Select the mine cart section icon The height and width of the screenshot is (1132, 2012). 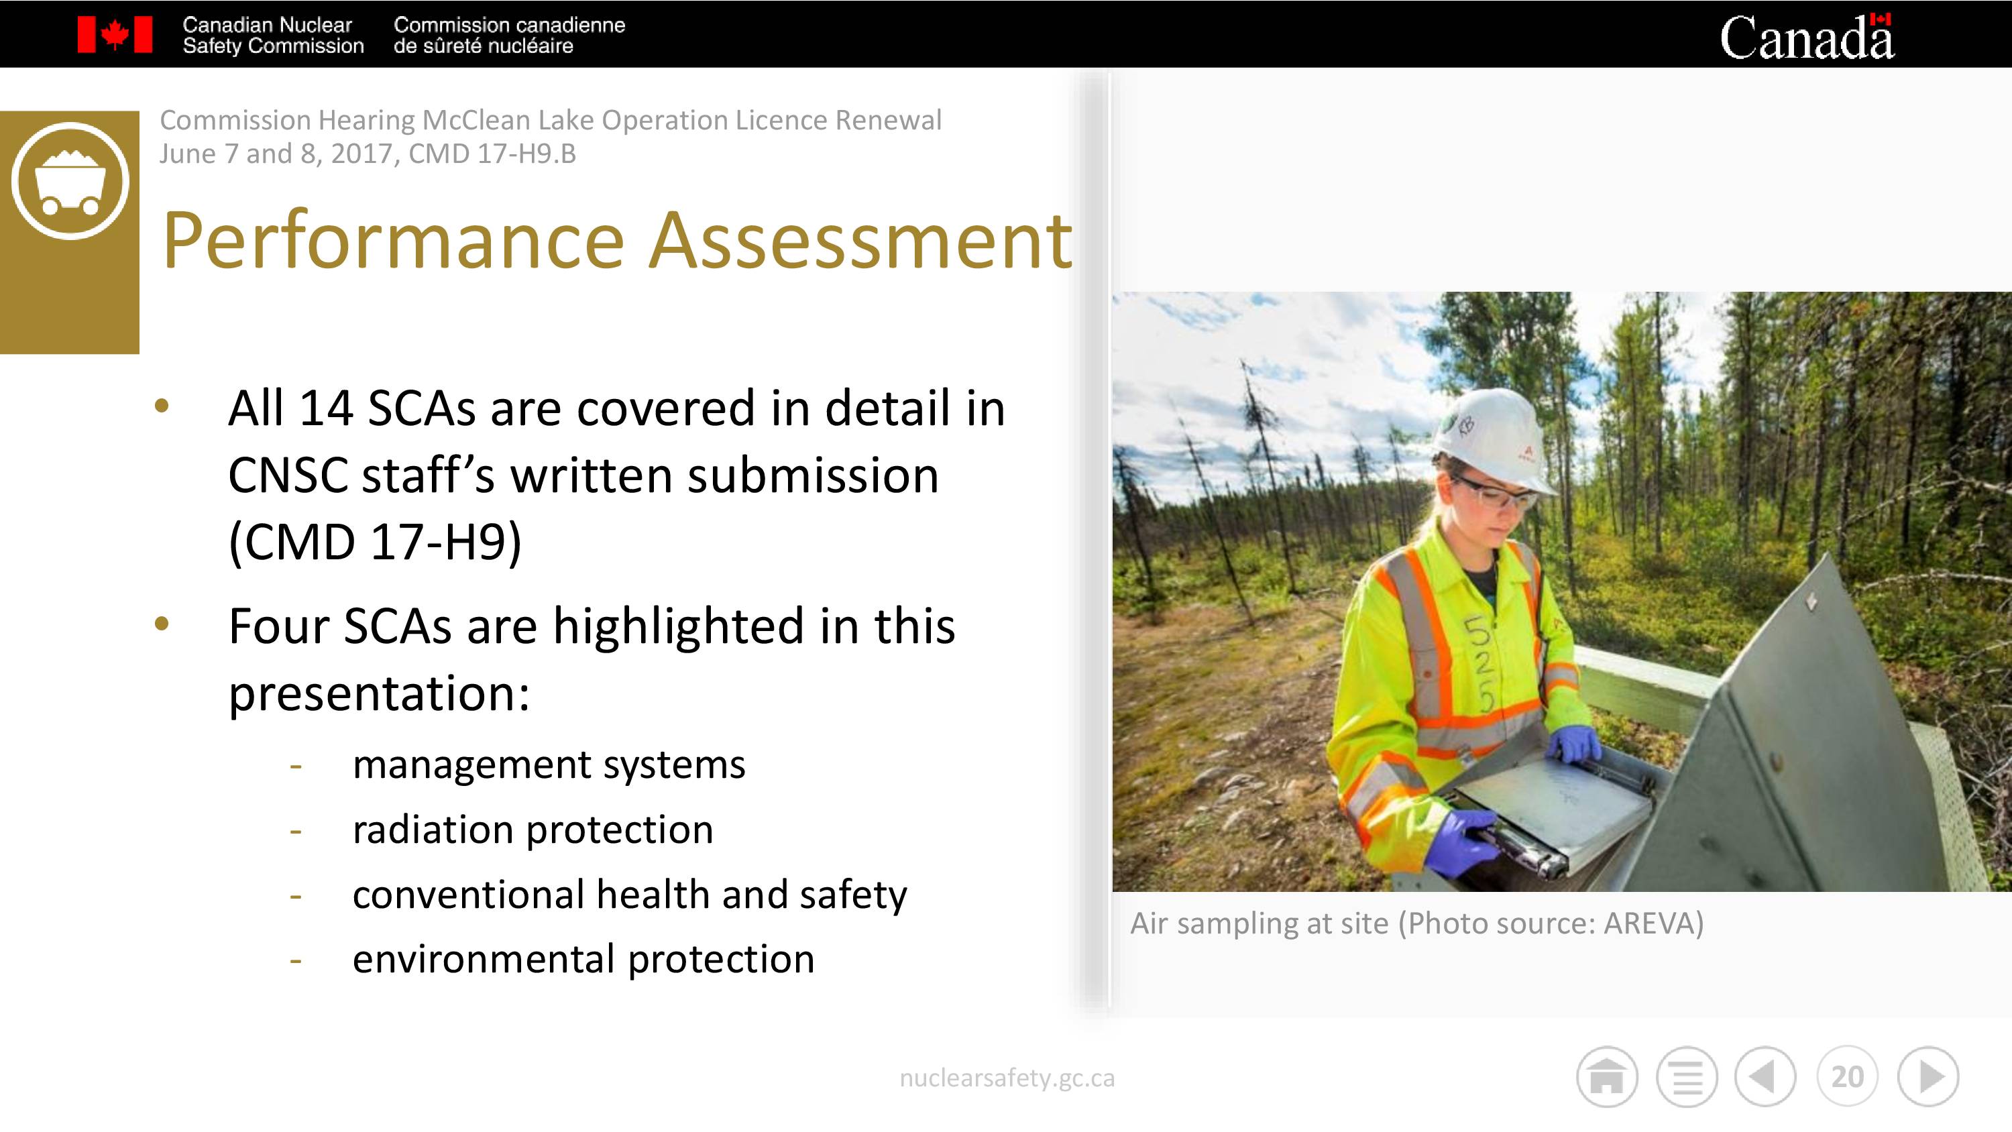70,180
